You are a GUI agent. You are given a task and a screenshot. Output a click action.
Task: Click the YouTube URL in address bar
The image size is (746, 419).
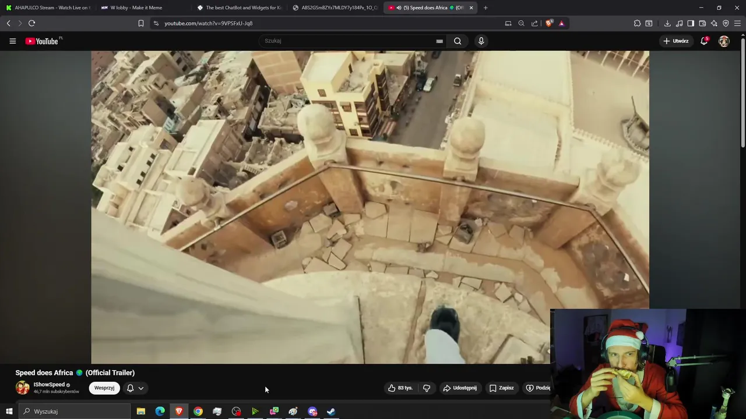[209, 23]
